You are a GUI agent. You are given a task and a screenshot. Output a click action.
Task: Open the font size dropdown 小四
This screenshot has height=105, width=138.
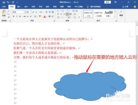point(31,12)
